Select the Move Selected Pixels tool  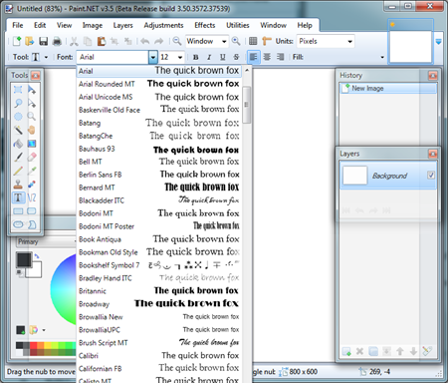click(32, 90)
